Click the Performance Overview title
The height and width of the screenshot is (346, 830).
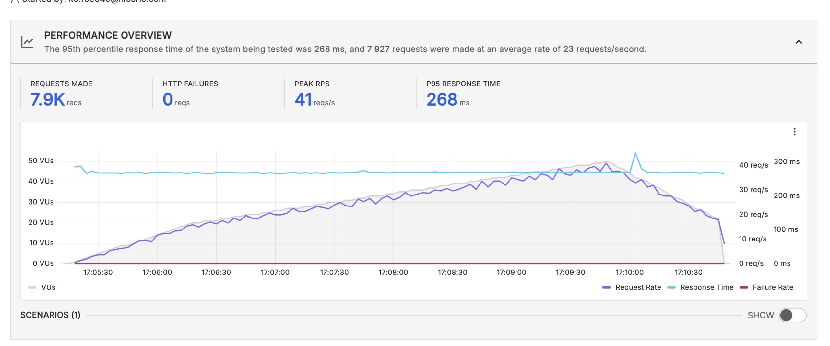coord(108,35)
